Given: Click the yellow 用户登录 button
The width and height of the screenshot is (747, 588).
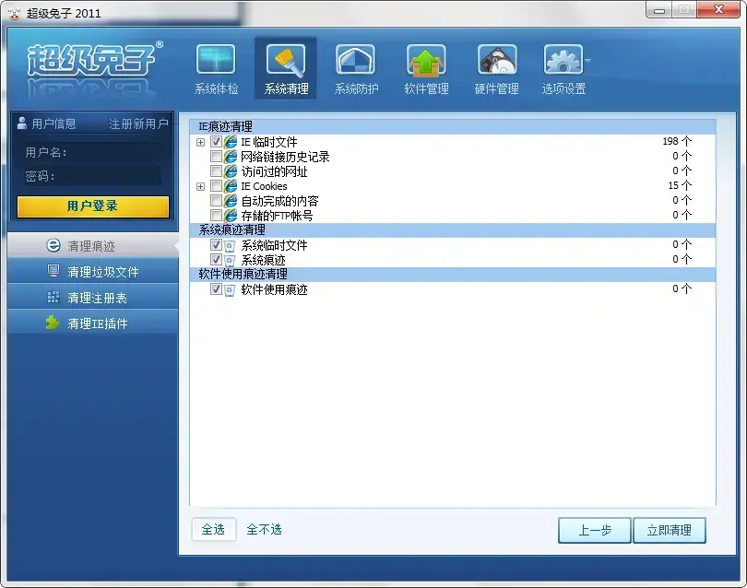Looking at the screenshot, I should tap(93, 206).
